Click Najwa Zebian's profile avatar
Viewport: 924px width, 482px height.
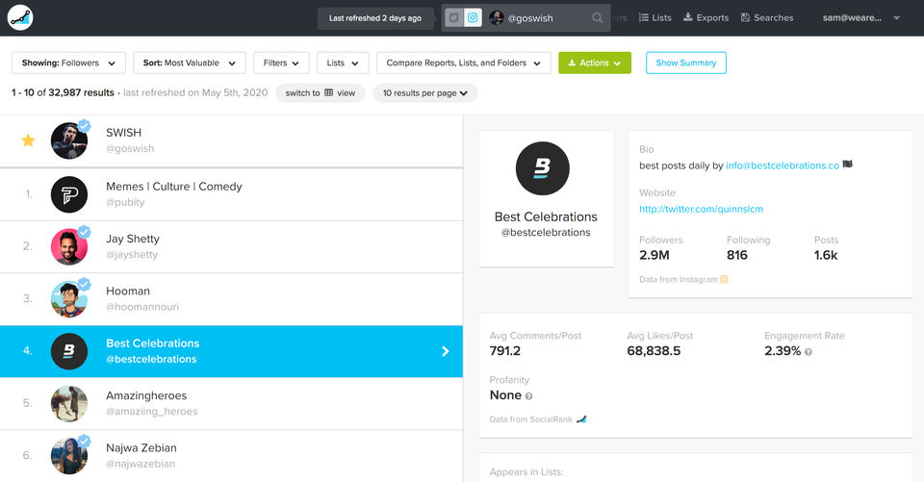[x=69, y=456]
